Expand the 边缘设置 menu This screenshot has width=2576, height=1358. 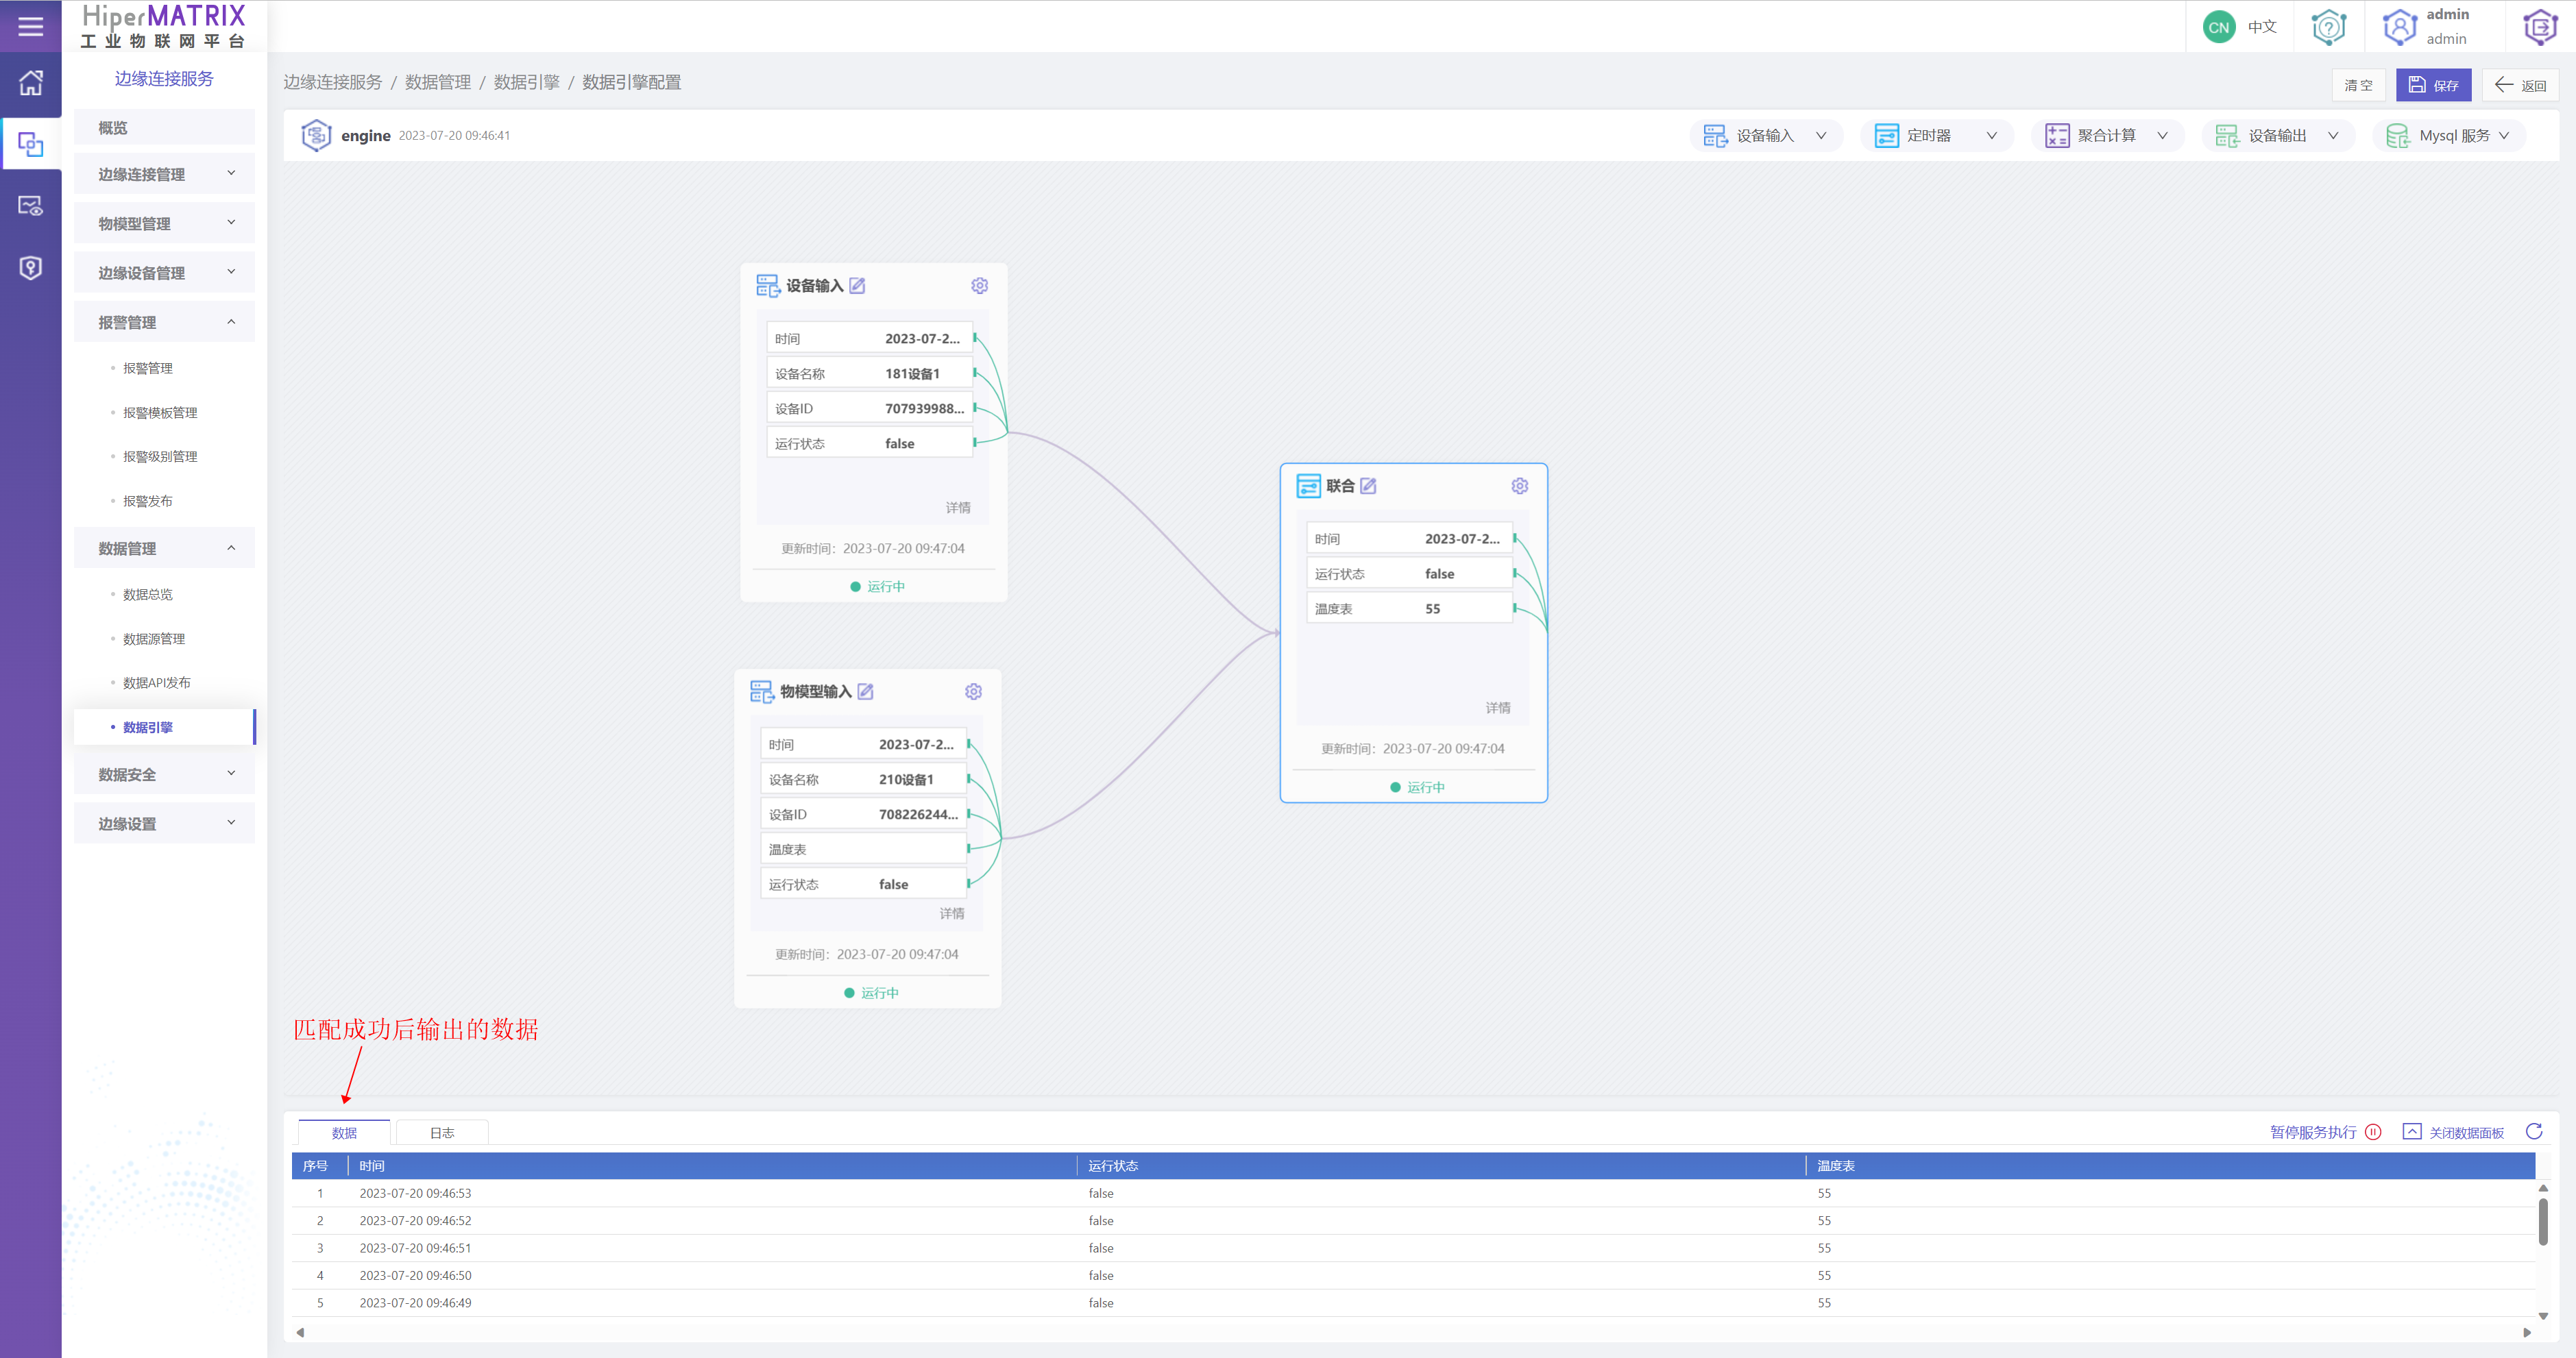[x=164, y=824]
